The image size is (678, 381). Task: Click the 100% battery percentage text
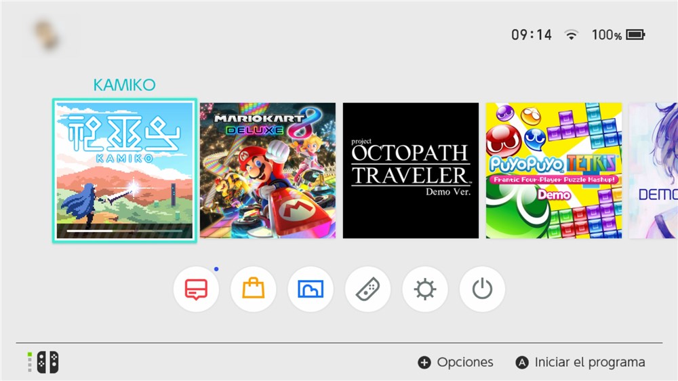point(607,35)
